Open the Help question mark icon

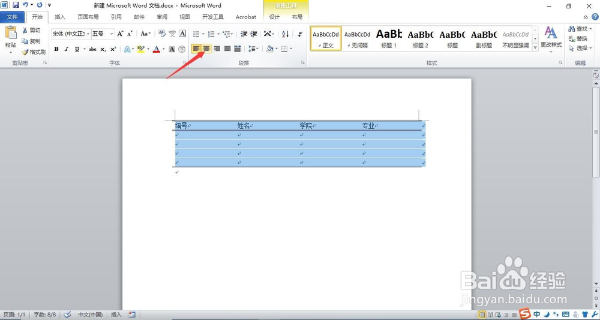coord(595,17)
